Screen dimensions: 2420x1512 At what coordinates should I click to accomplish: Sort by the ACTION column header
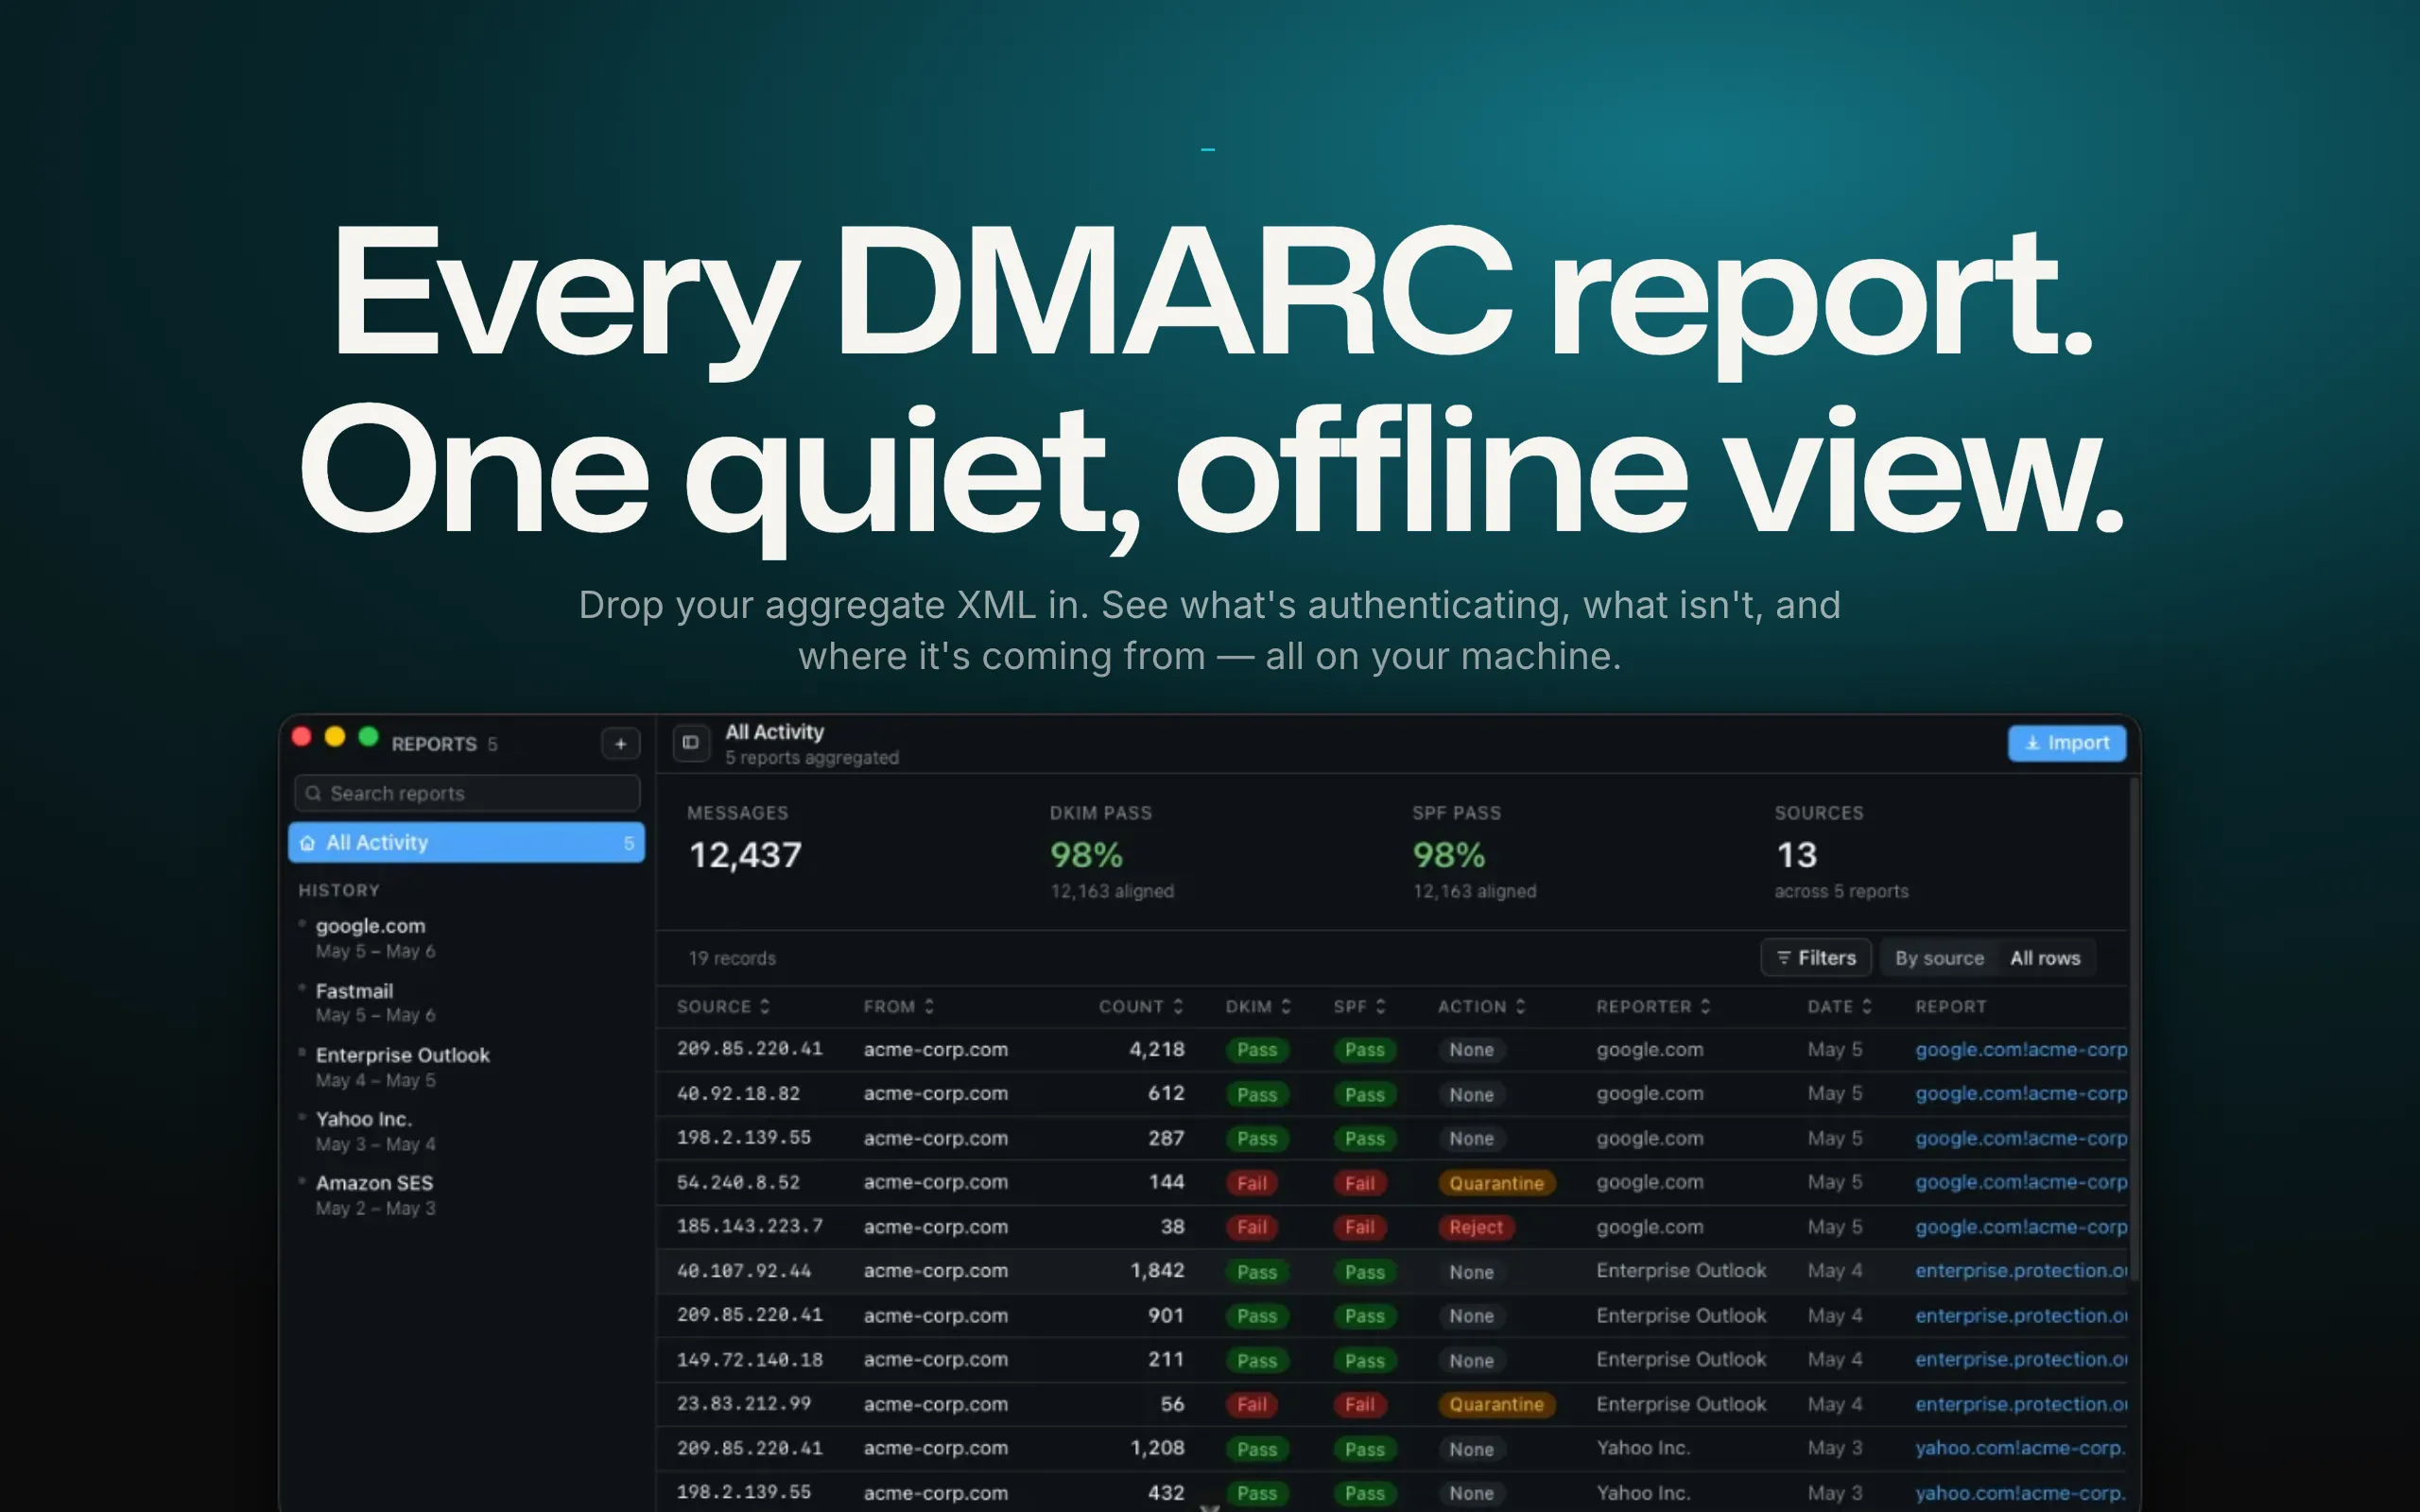click(1481, 1007)
